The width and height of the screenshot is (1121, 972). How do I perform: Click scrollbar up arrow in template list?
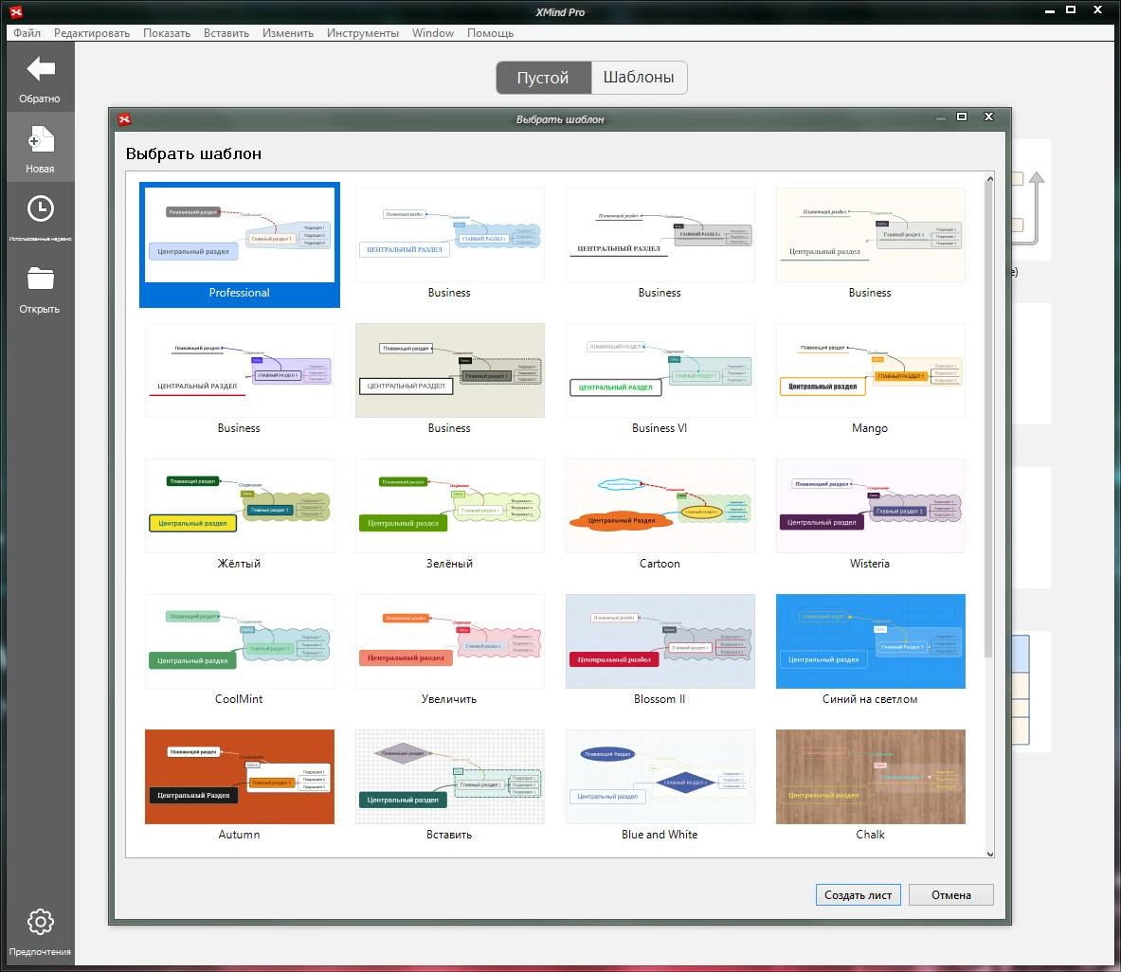tap(990, 178)
